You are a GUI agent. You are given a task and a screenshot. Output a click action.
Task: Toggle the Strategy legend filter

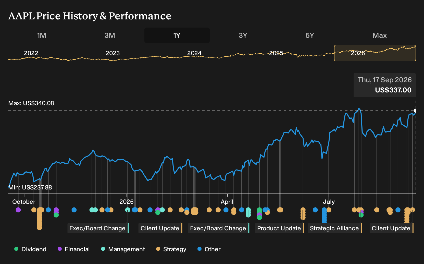pyautogui.click(x=171, y=249)
